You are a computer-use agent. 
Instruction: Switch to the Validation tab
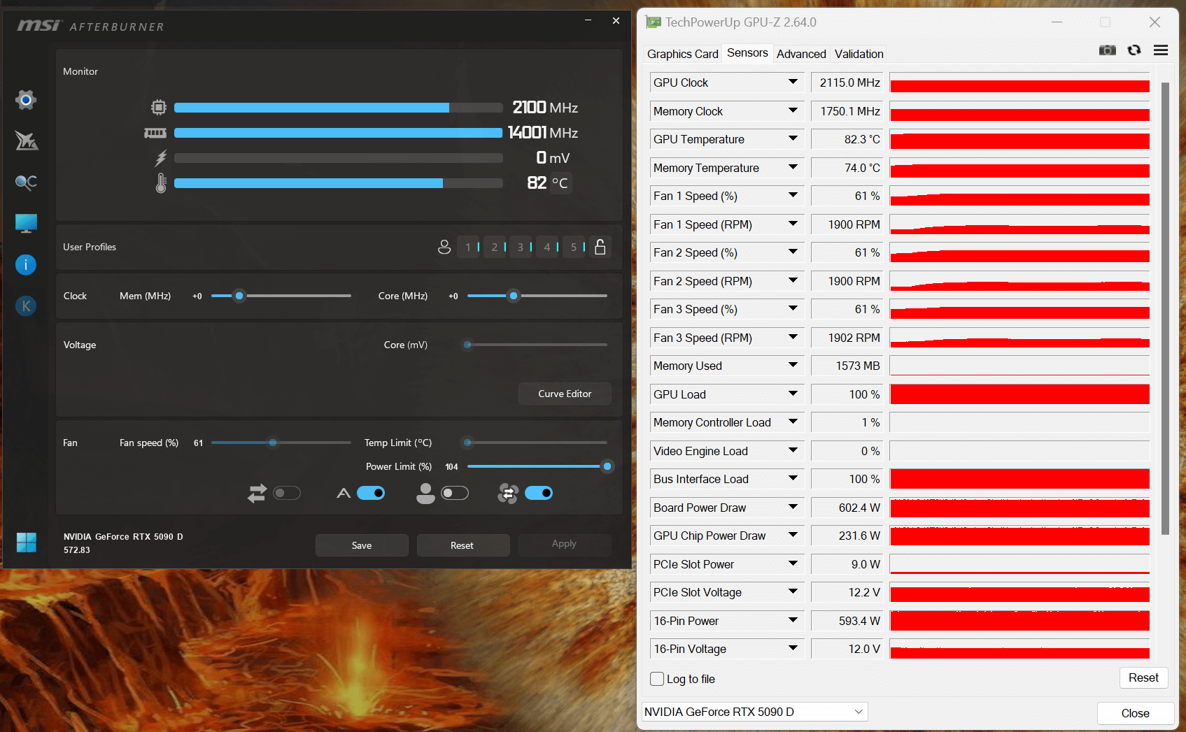[859, 54]
